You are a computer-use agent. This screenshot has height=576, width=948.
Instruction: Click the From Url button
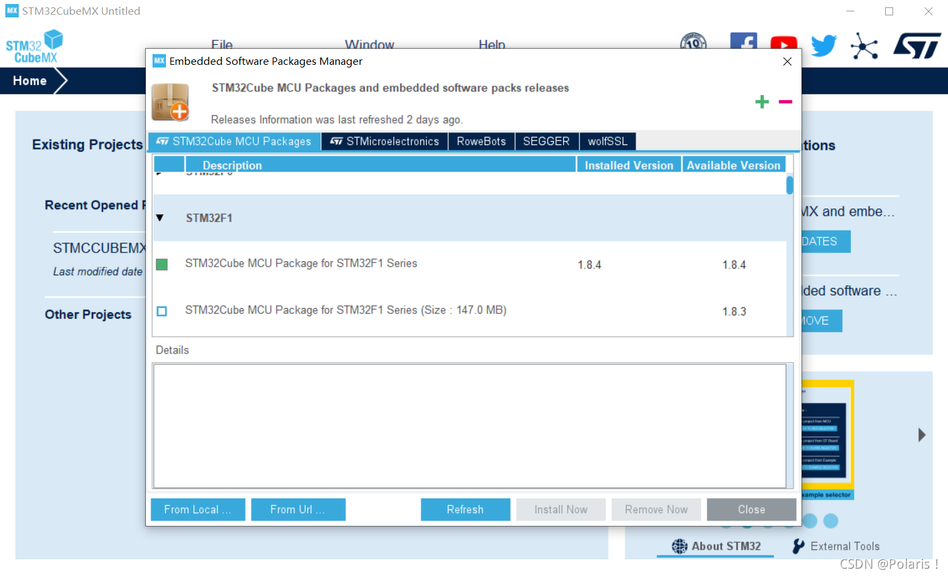coord(298,509)
